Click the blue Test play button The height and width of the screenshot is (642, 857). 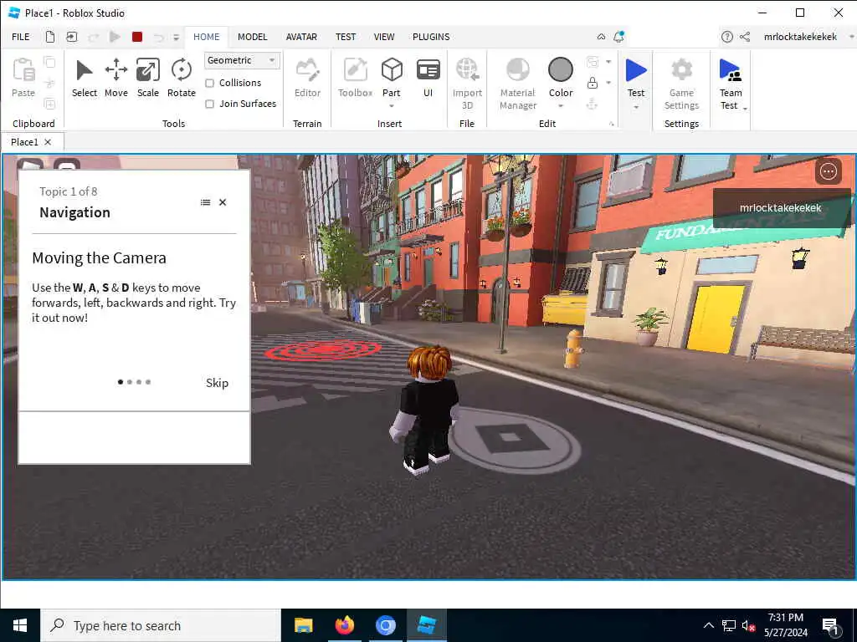tap(636, 70)
